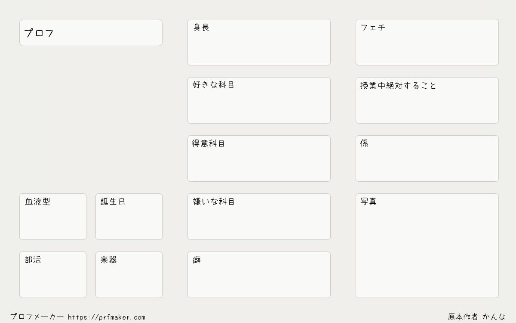Click 原本作者 かんな credit text
The width and height of the screenshot is (516, 323).
[477, 317]
